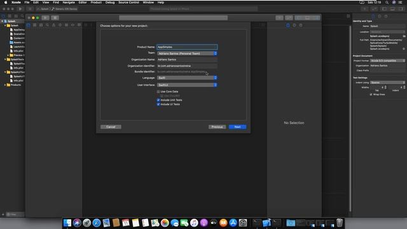407x229 pixels.
Task: Open the Help menu
Action: (x=161, y=3)
